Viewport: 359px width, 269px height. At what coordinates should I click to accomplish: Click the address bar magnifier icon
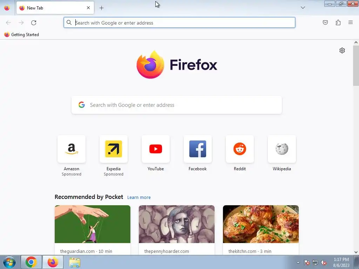click(x=69, y=22)
